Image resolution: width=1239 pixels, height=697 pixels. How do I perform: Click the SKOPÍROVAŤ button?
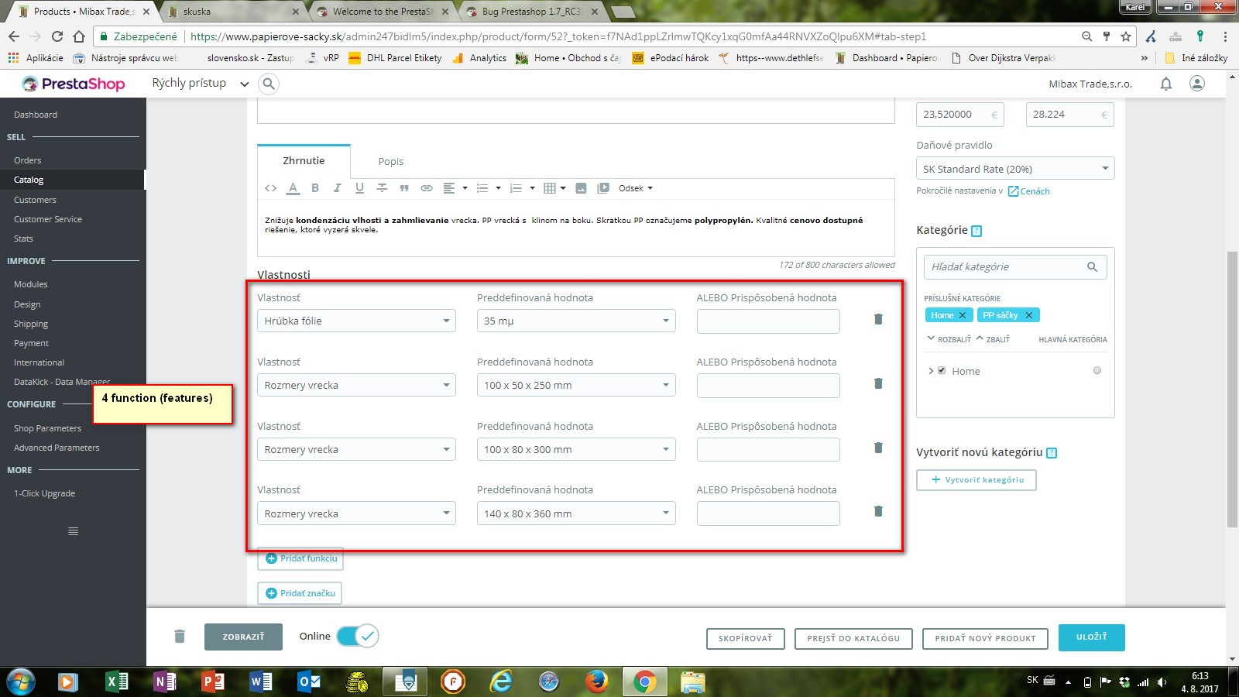(745, 638)
